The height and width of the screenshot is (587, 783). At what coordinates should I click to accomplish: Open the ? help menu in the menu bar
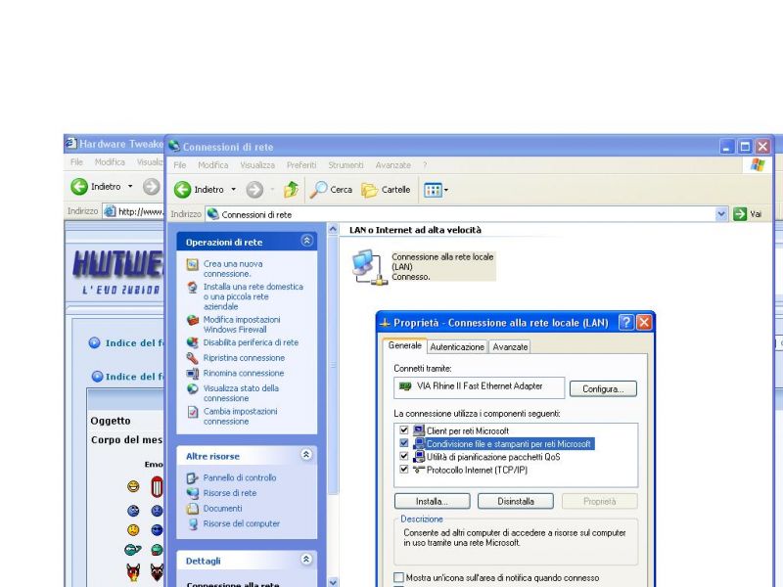(425, 165)
